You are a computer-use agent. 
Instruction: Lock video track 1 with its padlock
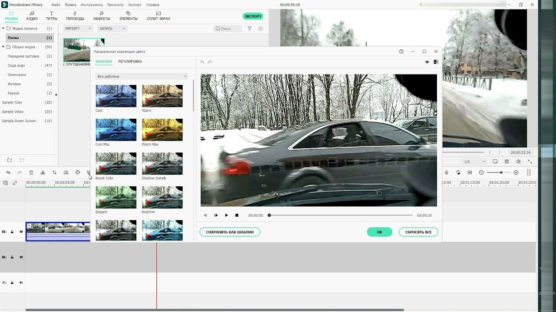click(x=12, y=257)
